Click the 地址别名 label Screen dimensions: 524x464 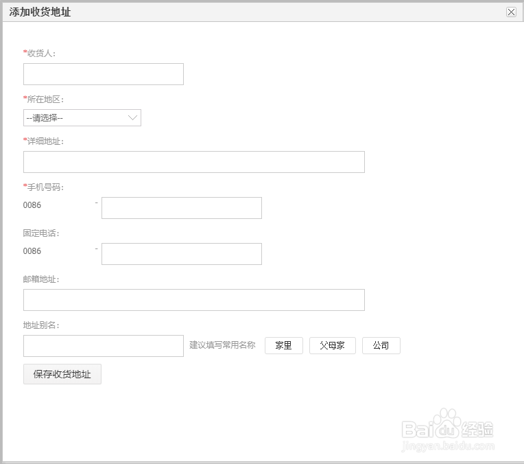coord(41,325)
